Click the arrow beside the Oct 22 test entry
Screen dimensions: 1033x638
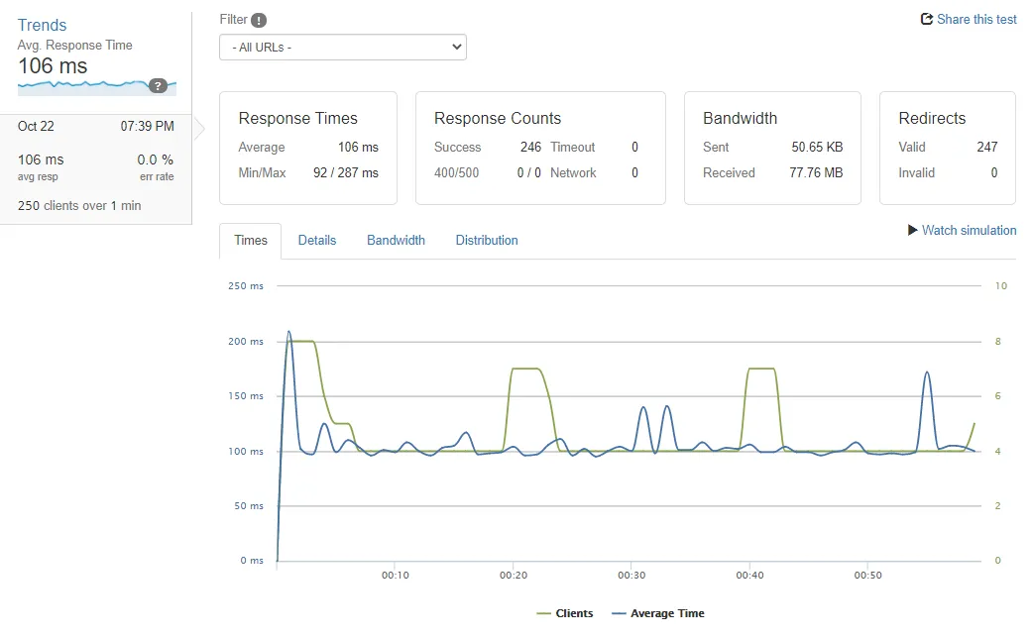click(x=197, y=127)
